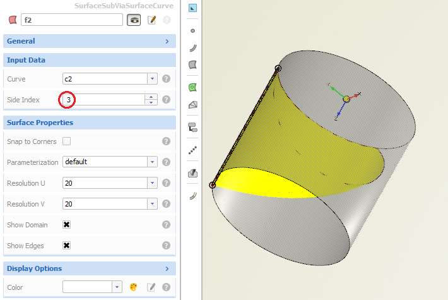Expand the Display Options section
Image resolution: width=448 pixels, height=300 pixels.
tap(90, 268)
